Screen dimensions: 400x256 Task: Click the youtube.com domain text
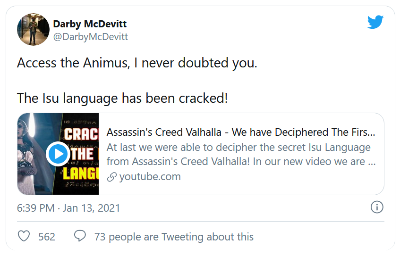pyautogui.click(x=150, y=177)
